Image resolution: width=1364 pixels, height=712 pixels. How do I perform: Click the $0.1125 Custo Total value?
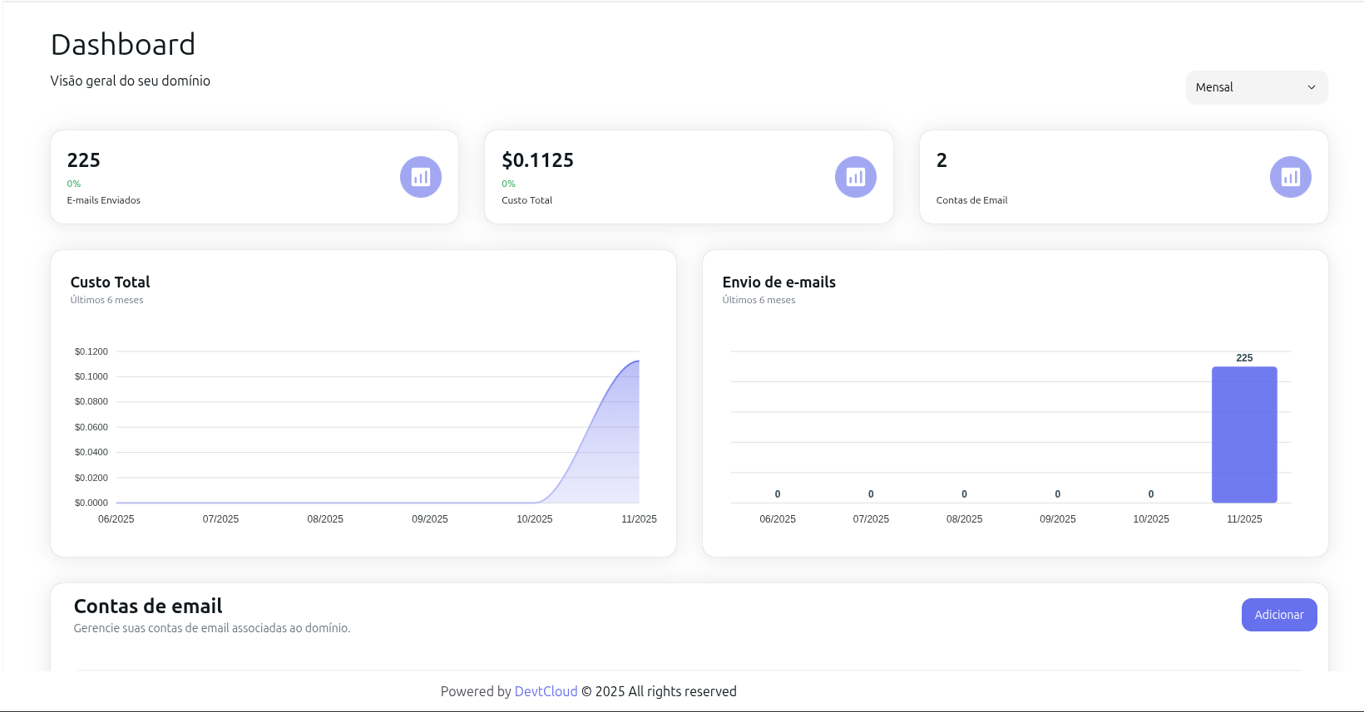(537, 160)
